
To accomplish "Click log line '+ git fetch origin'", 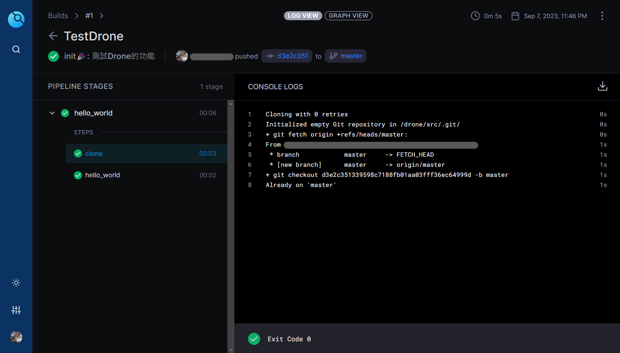I will (336, 134).
